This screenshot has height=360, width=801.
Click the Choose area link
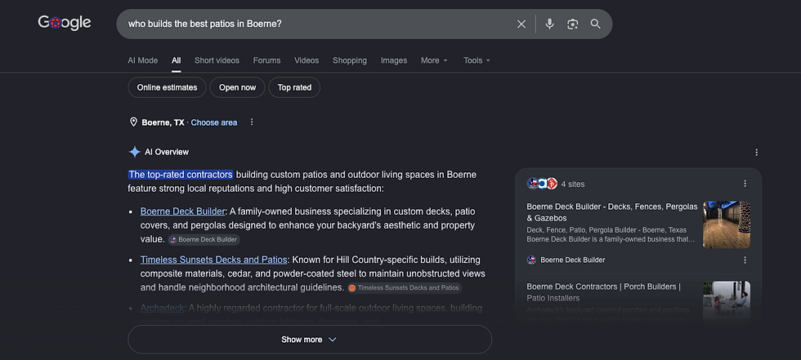point(214,122)
